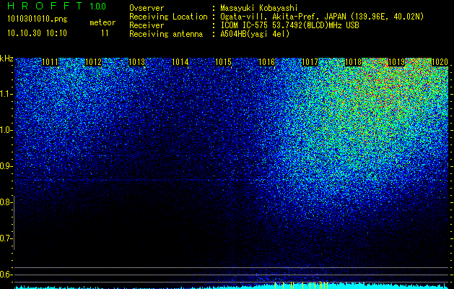Screen dimensions: 454x289
Task: Click the 1017 time marker
Action: [x=310, y=62]
